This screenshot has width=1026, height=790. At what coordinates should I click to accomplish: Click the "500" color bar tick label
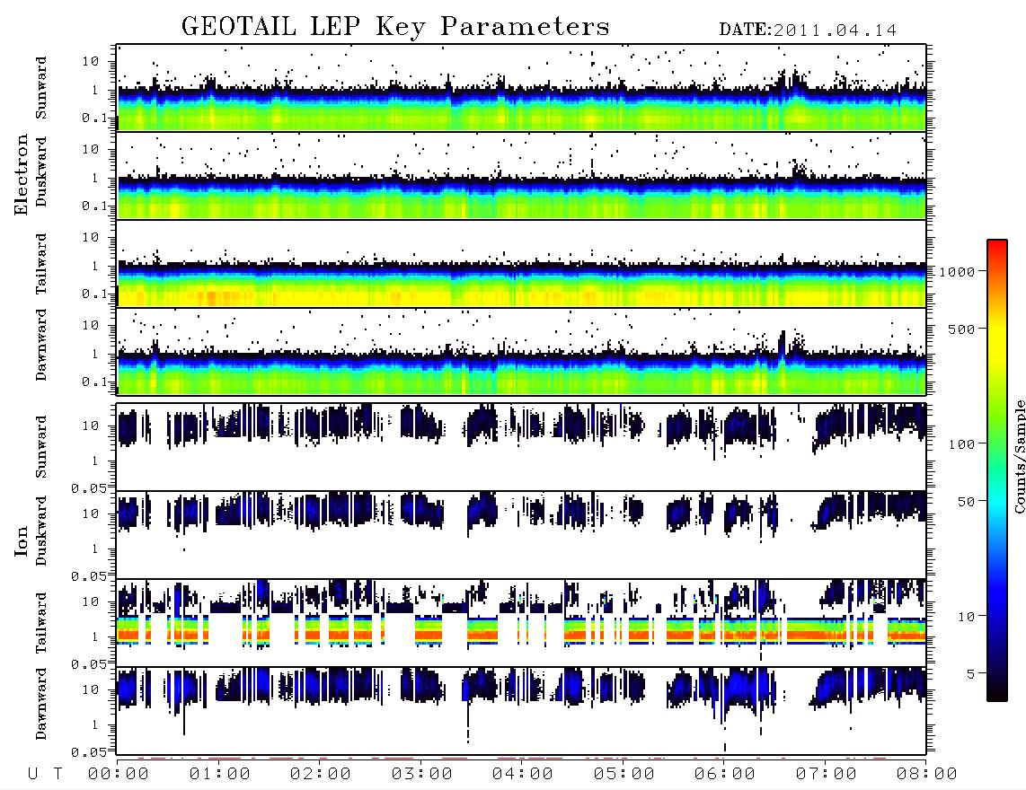(x=961, y=329)
